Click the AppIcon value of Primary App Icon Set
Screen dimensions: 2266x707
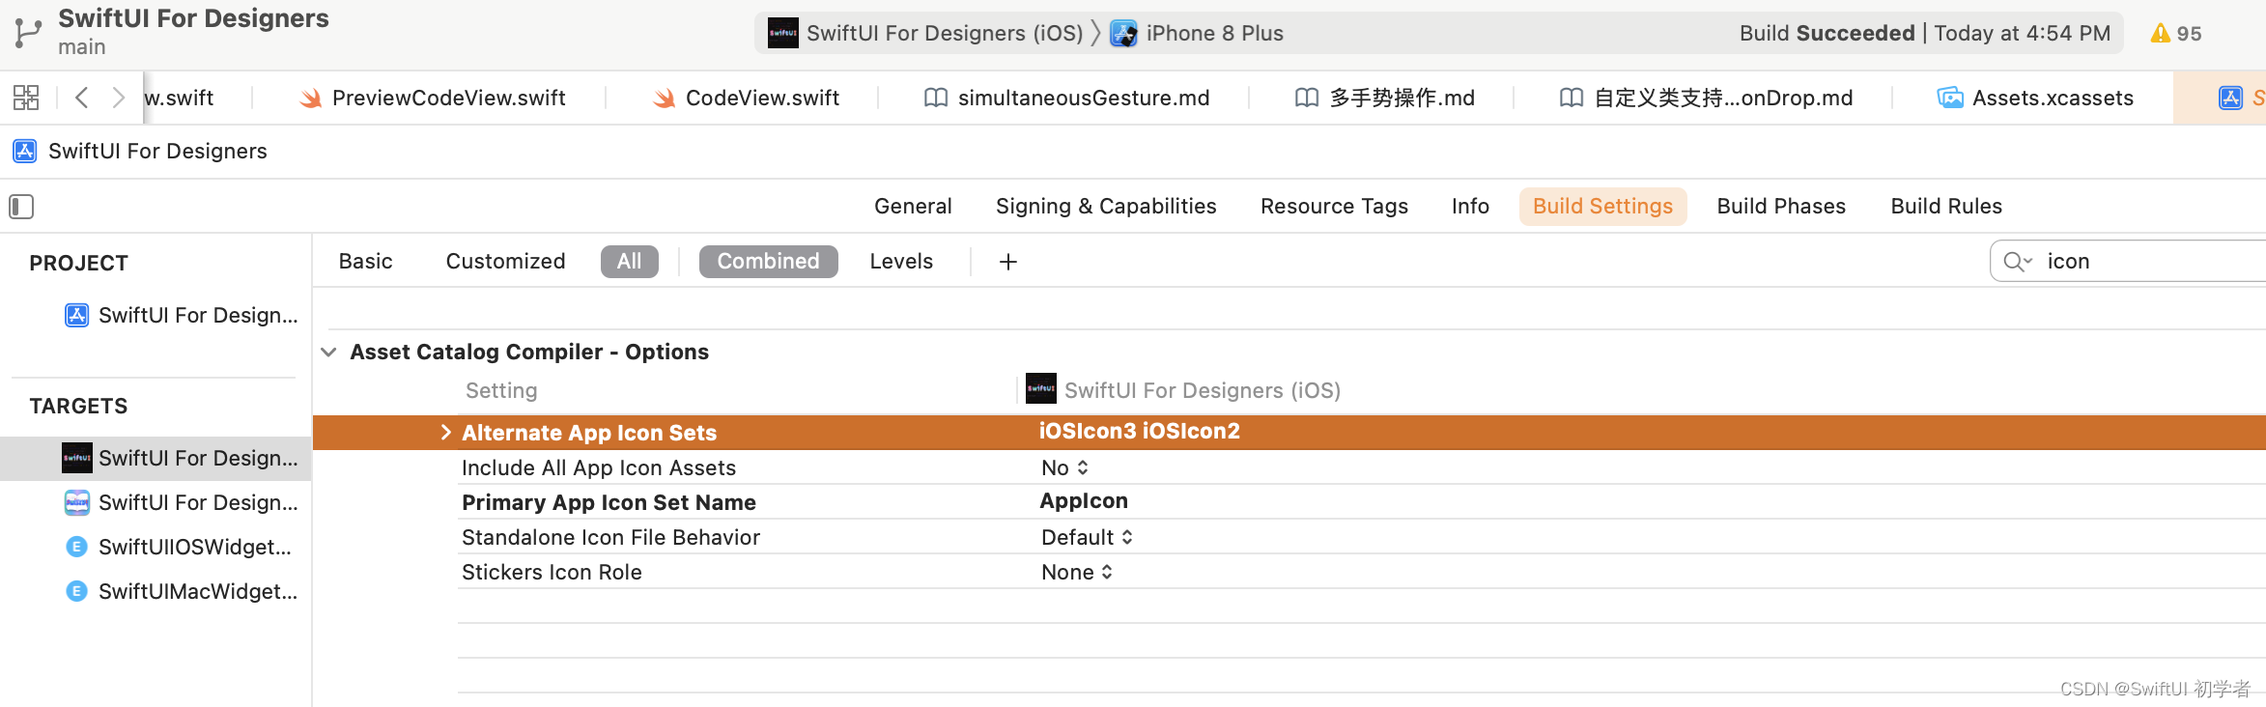[1084, 501]
